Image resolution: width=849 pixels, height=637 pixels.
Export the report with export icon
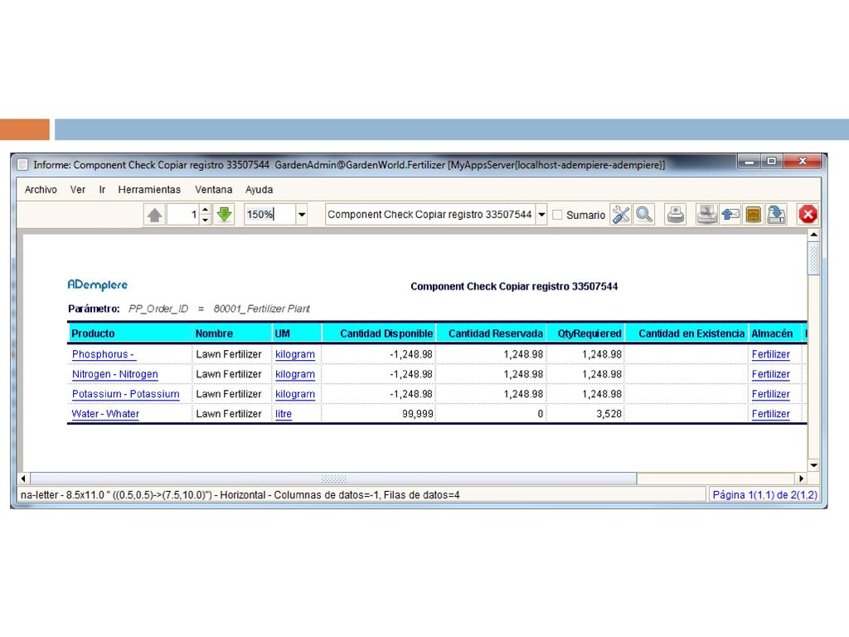(776, 215)
